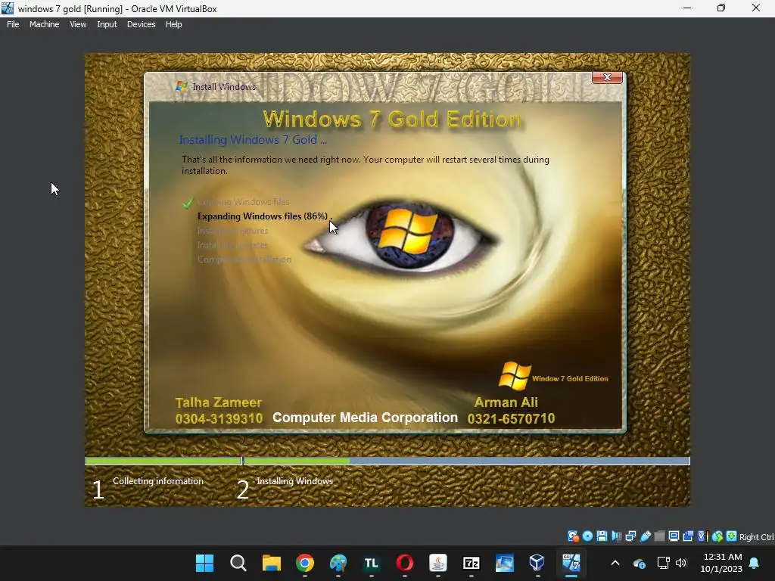The width and height of the screenshot is (775, 581).
Task: Open File Explorer from the taskbar
Action: [x=272, y=563]
